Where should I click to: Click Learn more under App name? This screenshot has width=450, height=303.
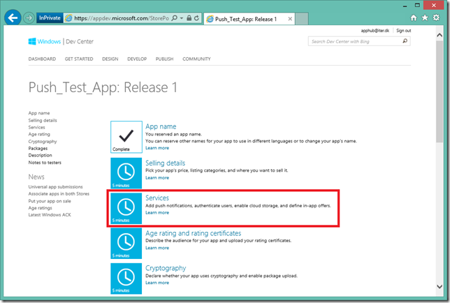(157, 148)
